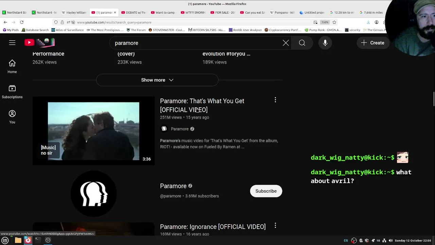Close the paramore YouTube tab
435x245 pixels.
point(115,13)
